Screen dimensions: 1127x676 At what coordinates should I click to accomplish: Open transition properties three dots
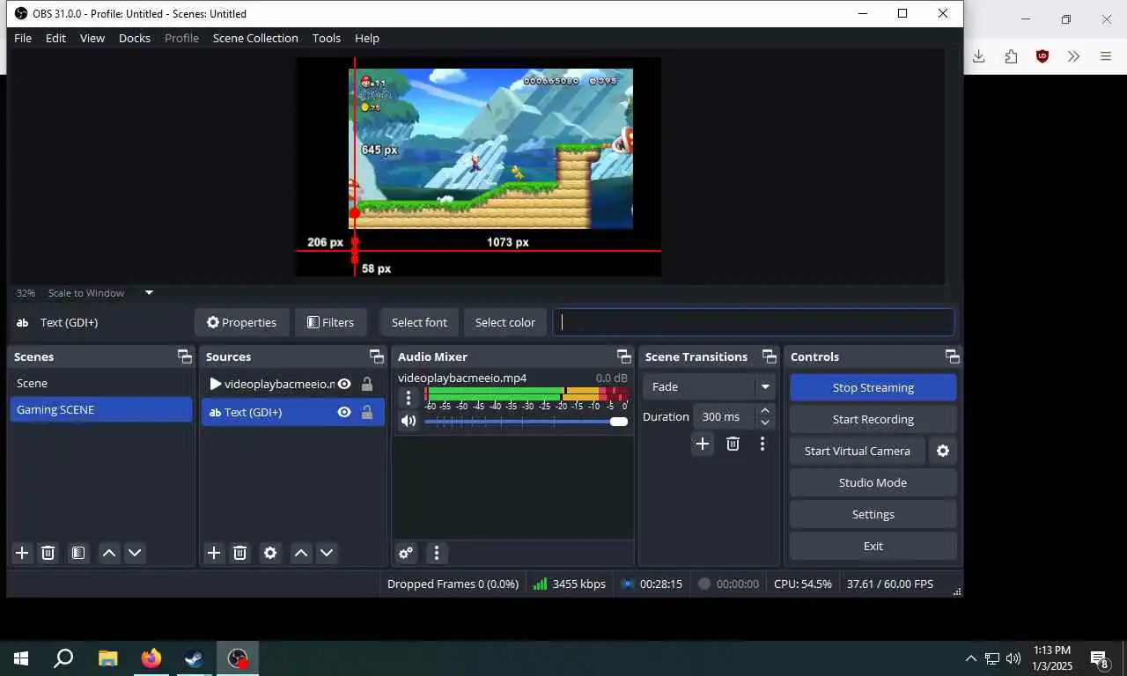click(762, 444)
